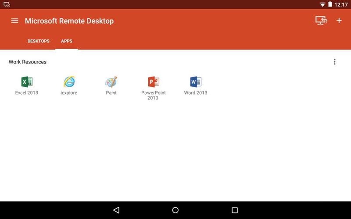Switch to the Desktops tab
Image resolution: width=351 pixels, height=219 pixels.
(39, 41)
